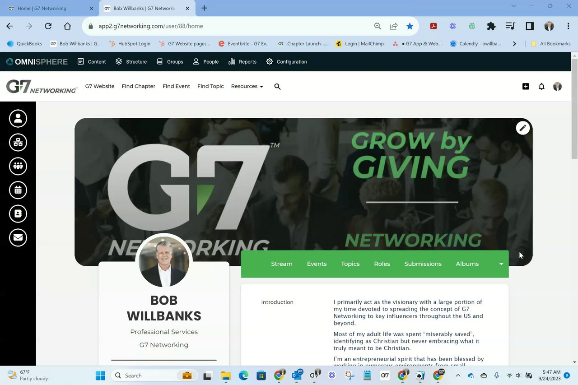
Task: Open the org-structure icon in the left sidebar
Action: pos(18,142)
